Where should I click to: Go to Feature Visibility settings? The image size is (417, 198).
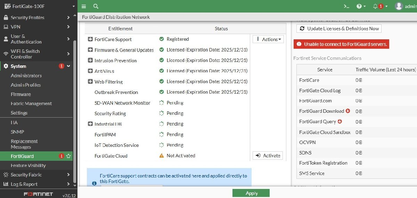[x=28, y=166]
